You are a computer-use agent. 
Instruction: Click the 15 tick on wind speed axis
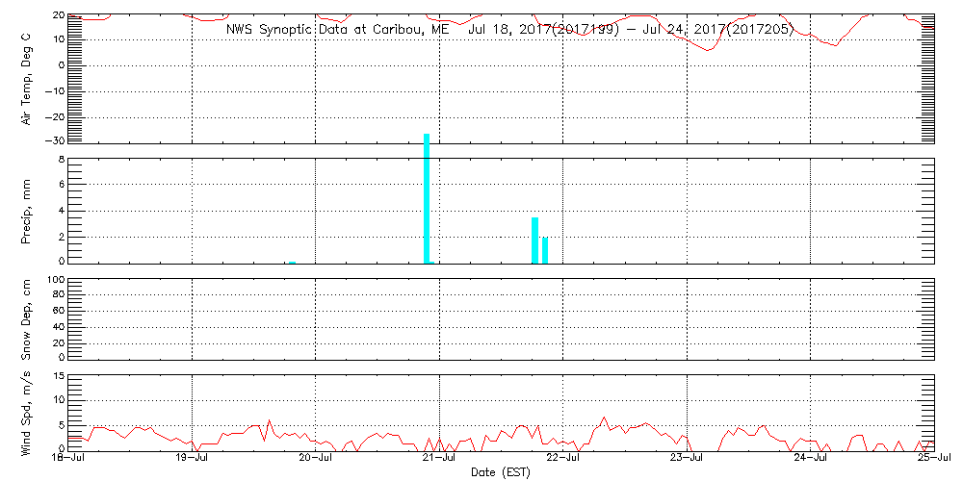pos(57,376)
